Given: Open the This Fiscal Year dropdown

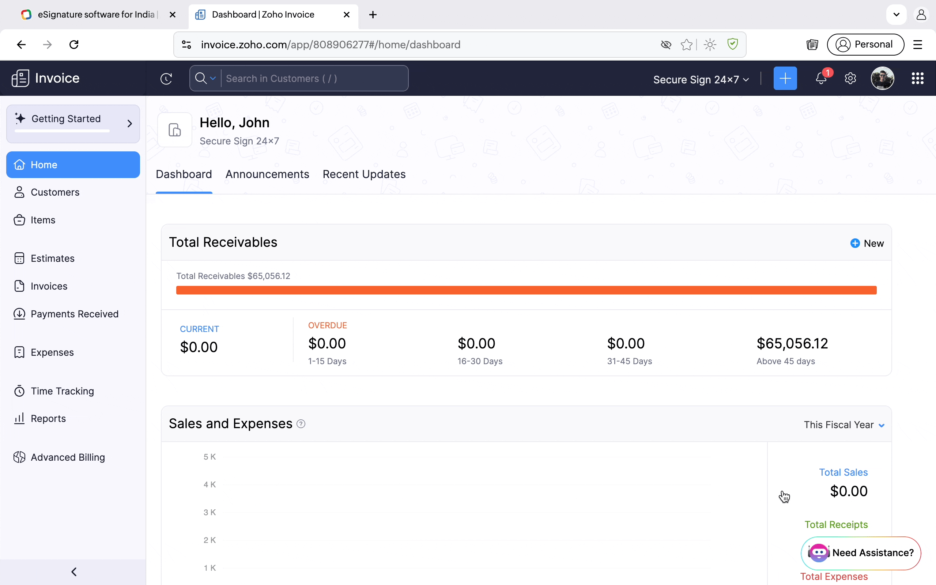Looking at the screenshot, I should [844, 425].
